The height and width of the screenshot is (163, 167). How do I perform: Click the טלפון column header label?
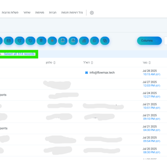point(49,63)
